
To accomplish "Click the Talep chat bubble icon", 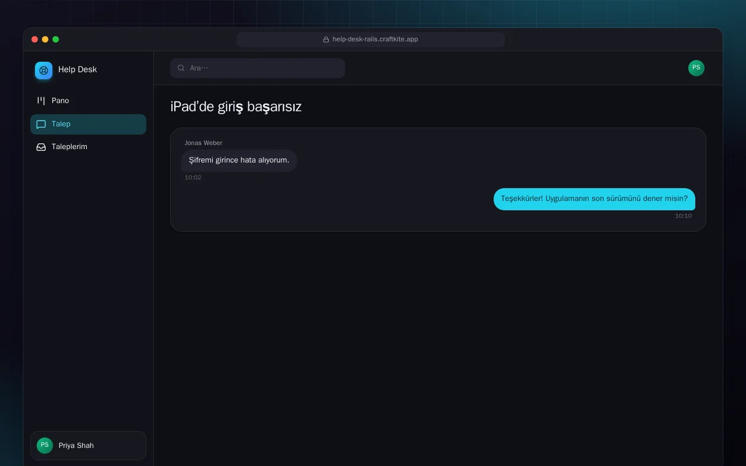I will (x=41, y=124).
